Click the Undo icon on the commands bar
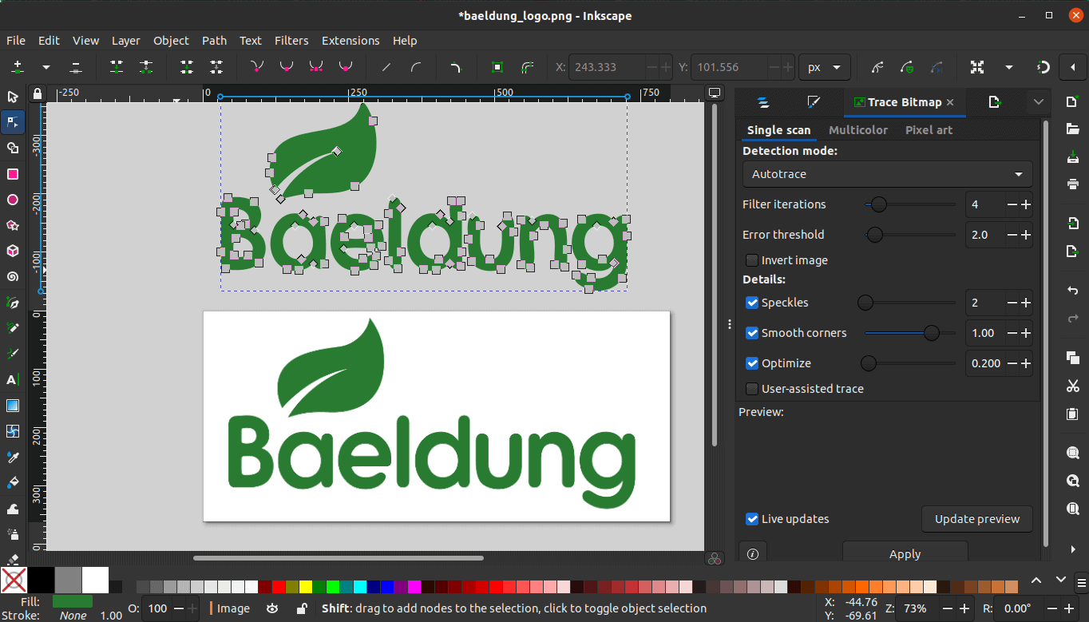1089x622 pixels. click(1074, 291)
